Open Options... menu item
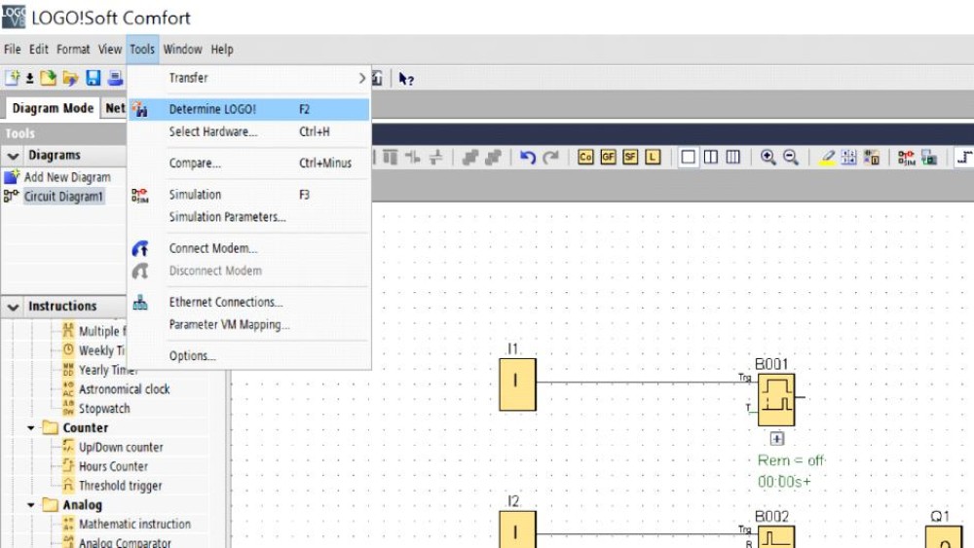 point(249,355)
